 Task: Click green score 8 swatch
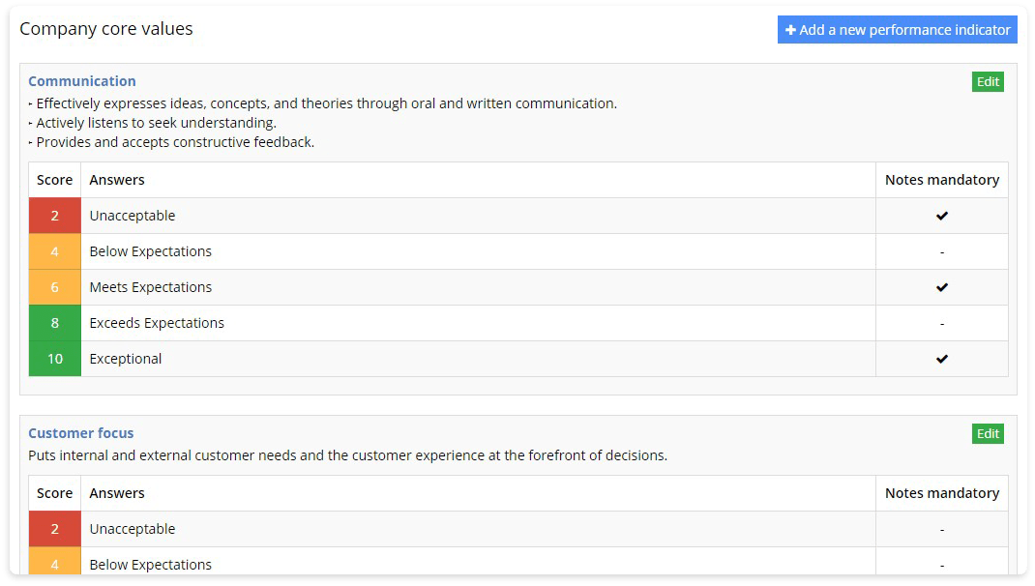55,323
